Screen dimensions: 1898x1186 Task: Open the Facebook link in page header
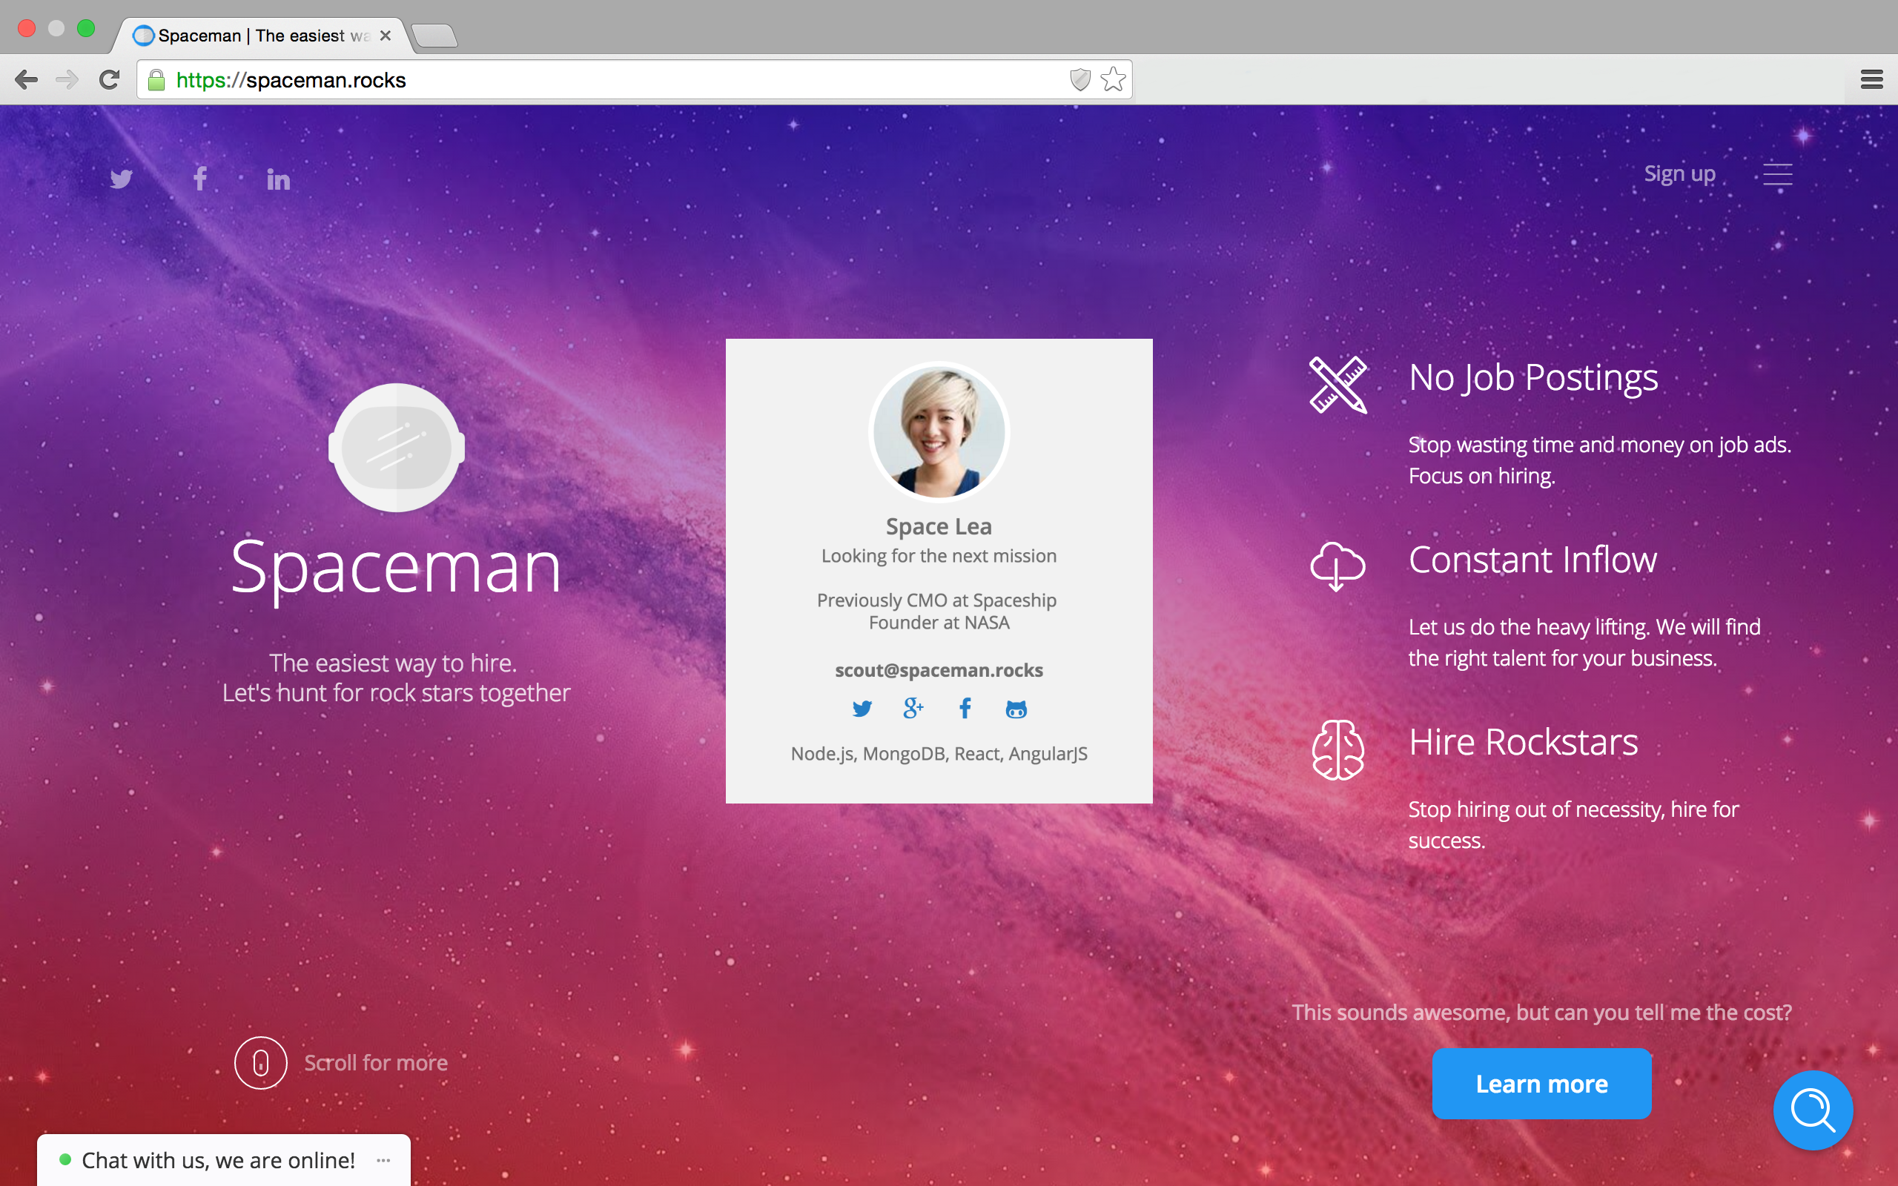[x=200, y=179]
